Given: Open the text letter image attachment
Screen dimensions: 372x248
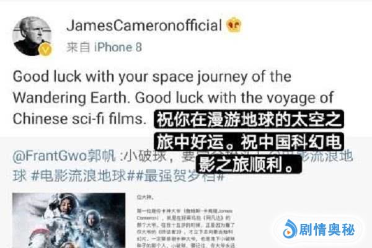Looking at the screenshot, I should [x=186, y=221].
